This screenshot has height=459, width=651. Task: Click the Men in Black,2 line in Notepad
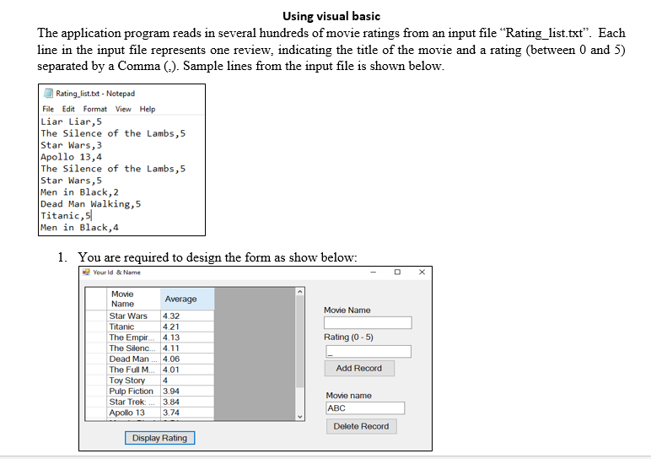point(79,192)
